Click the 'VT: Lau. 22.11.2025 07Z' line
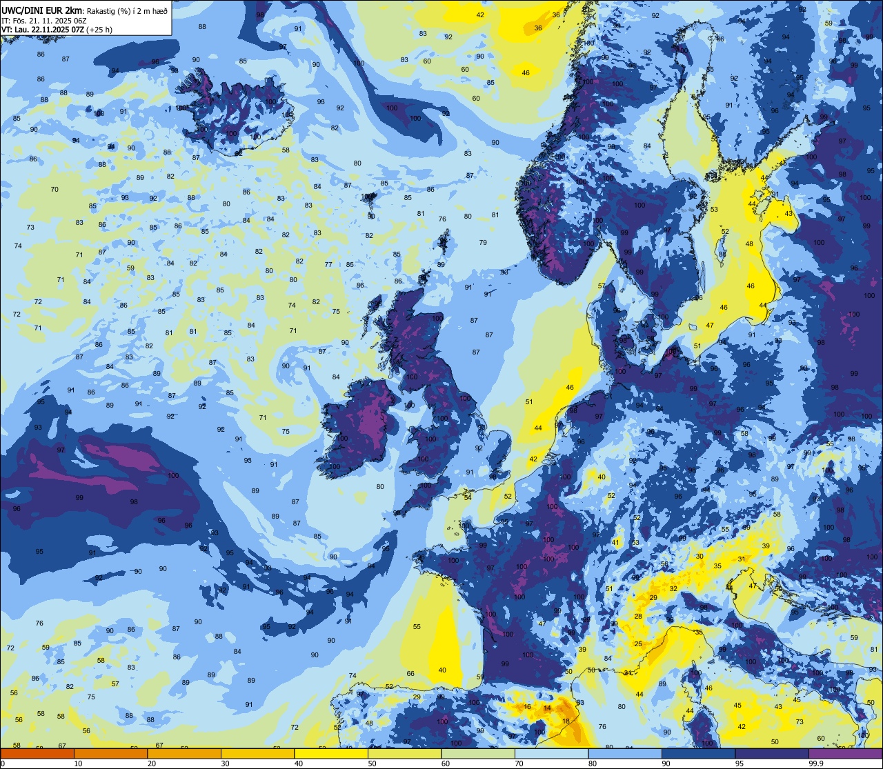The image size is (883, 769). coord(42,30)
